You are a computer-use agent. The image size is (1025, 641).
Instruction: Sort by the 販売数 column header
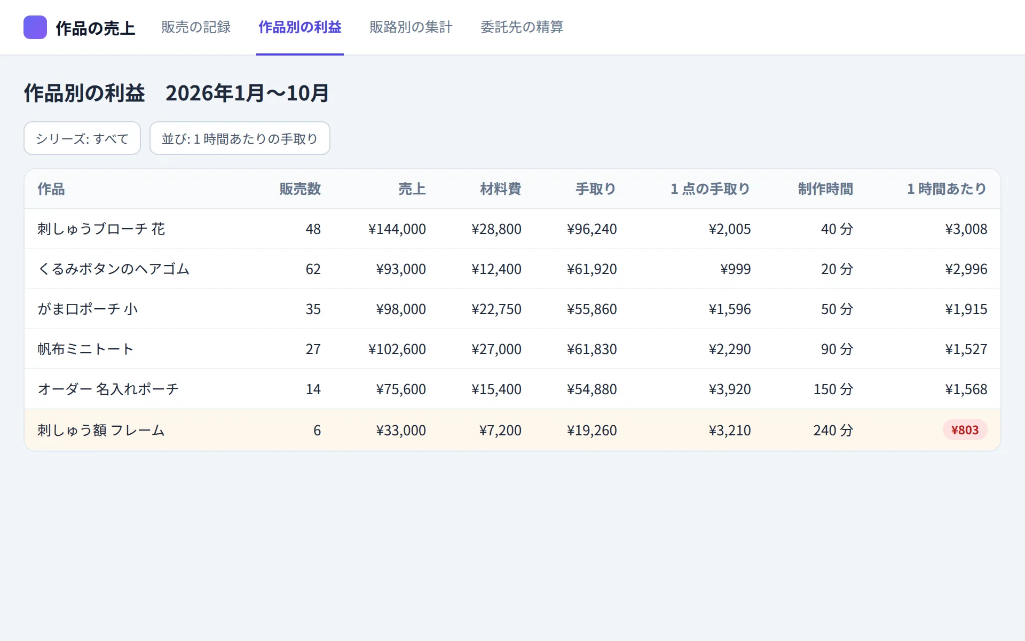[x=300, y=189]
